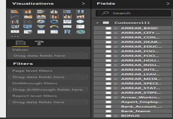Image resolution: width=173 pixels, height=119 pixels.
Task: Select Line and stacked column chart visual
Action: click(54, 17)
